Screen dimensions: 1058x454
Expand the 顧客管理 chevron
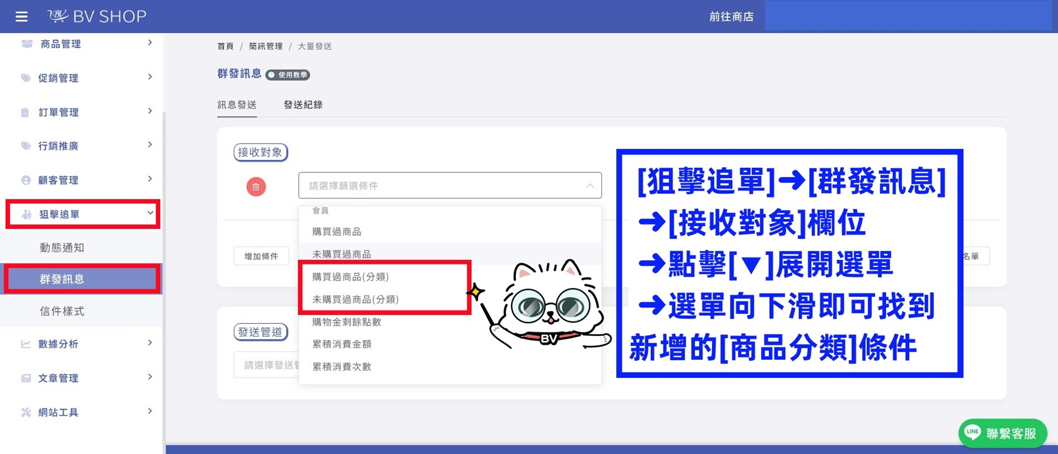[x=150, y=179]
